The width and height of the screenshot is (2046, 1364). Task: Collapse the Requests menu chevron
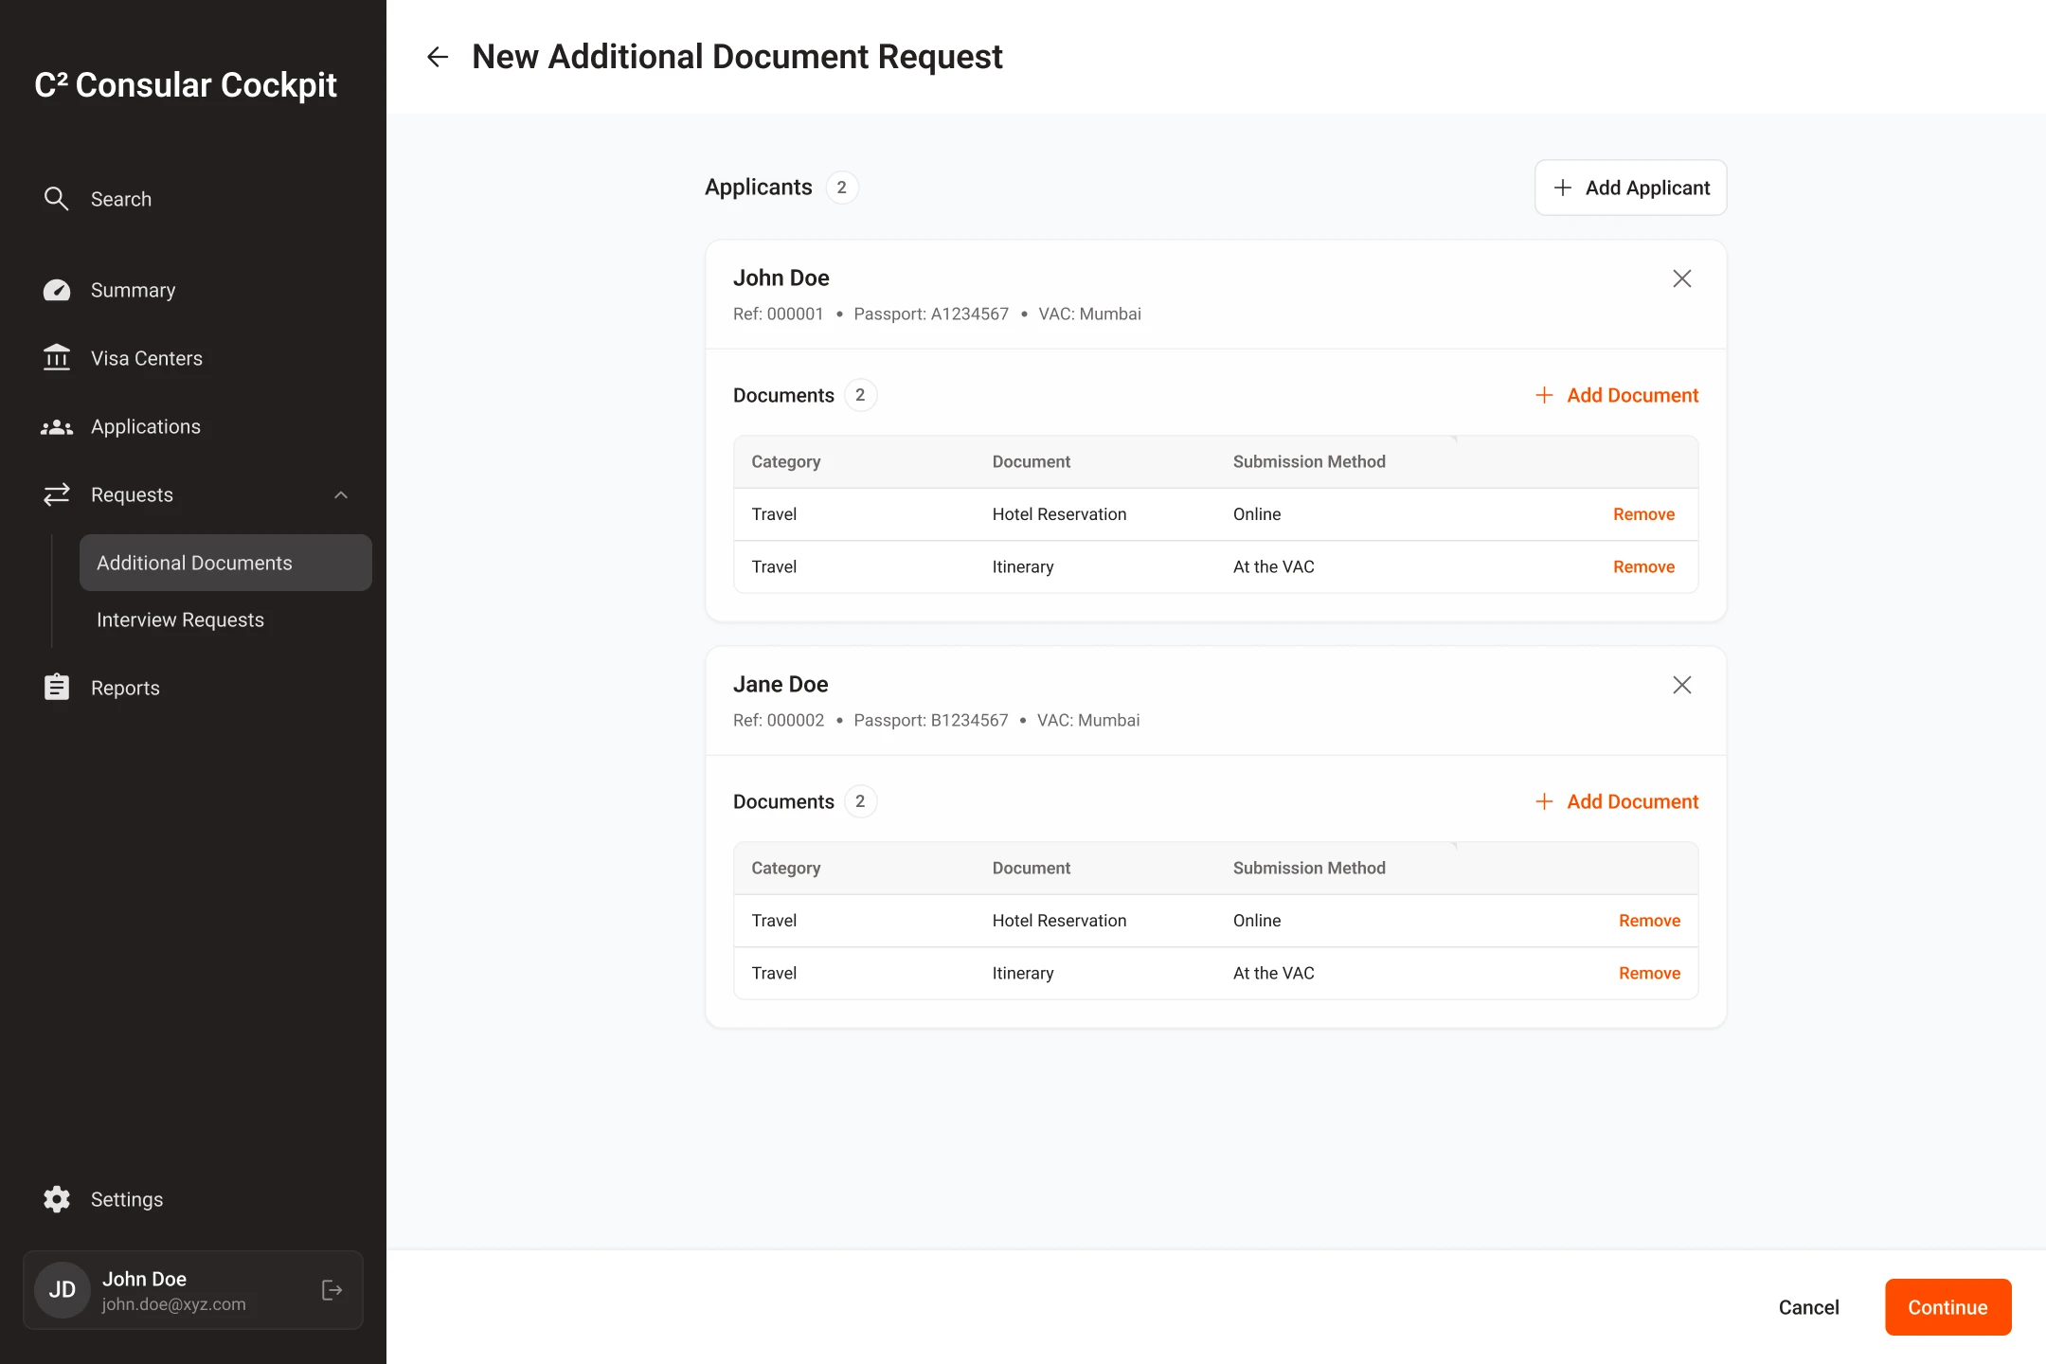coord(341,494)
